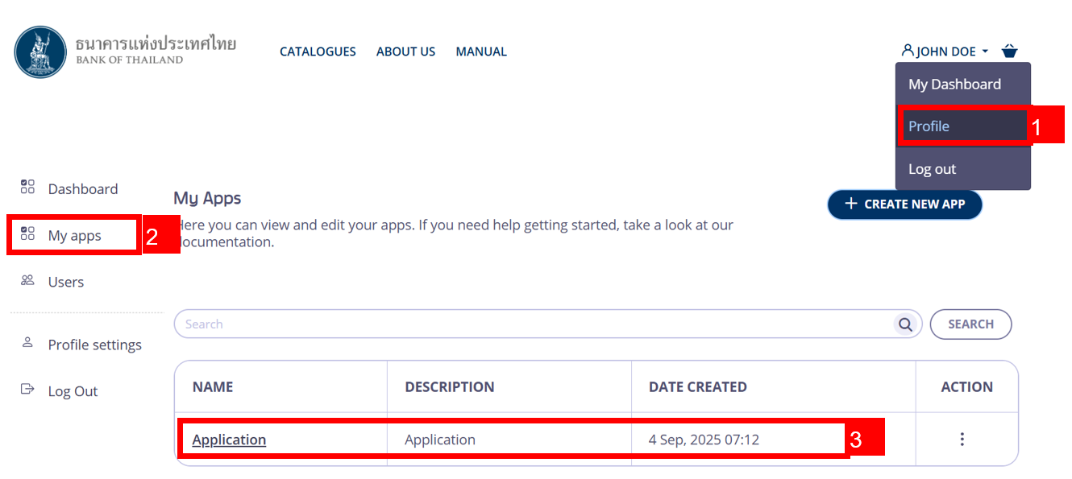Viewport: 1072px width, 479px height.
Task: Click the Profile settings person icon
Action: pos(27,343)
